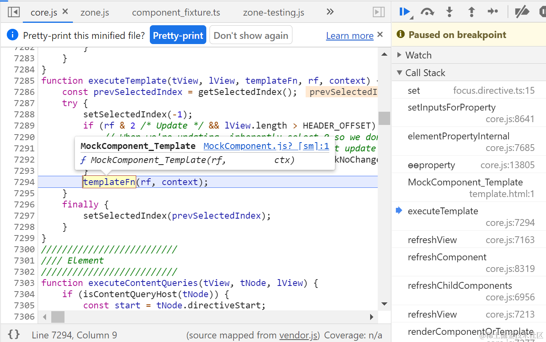Image resolution: width=546 pixels, height=342 pixels.
Task: Click the info icon in pretty-print banner
Action: (12, 35)
